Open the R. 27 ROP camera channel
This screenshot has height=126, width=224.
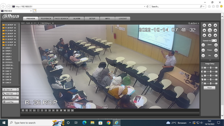[9, 30]
